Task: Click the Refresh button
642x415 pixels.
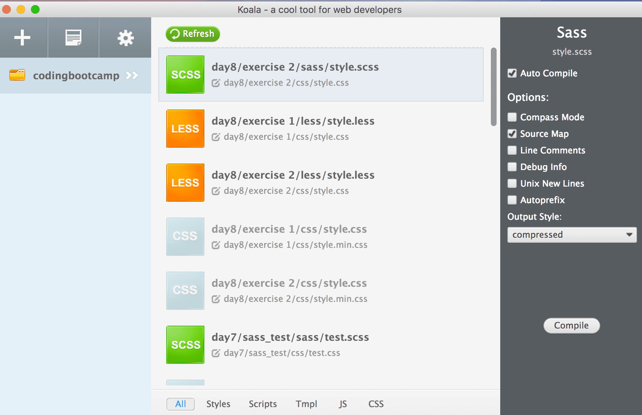Action: pyautogui.click(x=193, y=34)
